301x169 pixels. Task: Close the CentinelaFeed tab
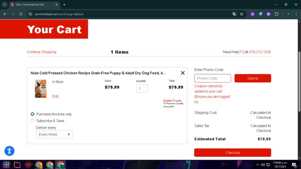pos(56,5)
